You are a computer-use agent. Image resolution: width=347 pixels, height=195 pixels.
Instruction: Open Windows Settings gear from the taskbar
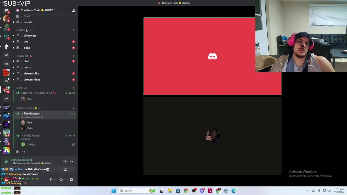point(226,191)
